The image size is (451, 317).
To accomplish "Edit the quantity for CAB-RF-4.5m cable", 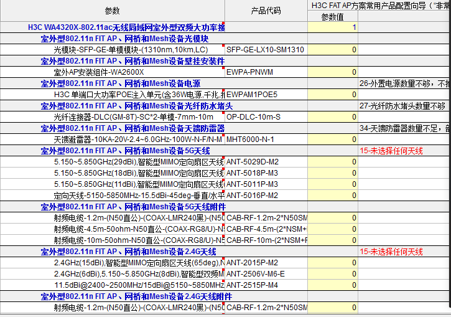I will [x=333, y=229].
